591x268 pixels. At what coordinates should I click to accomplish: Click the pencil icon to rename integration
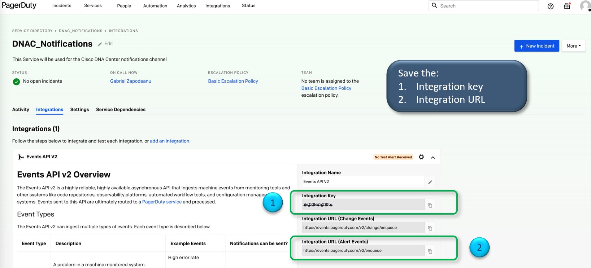pos(430,182)
